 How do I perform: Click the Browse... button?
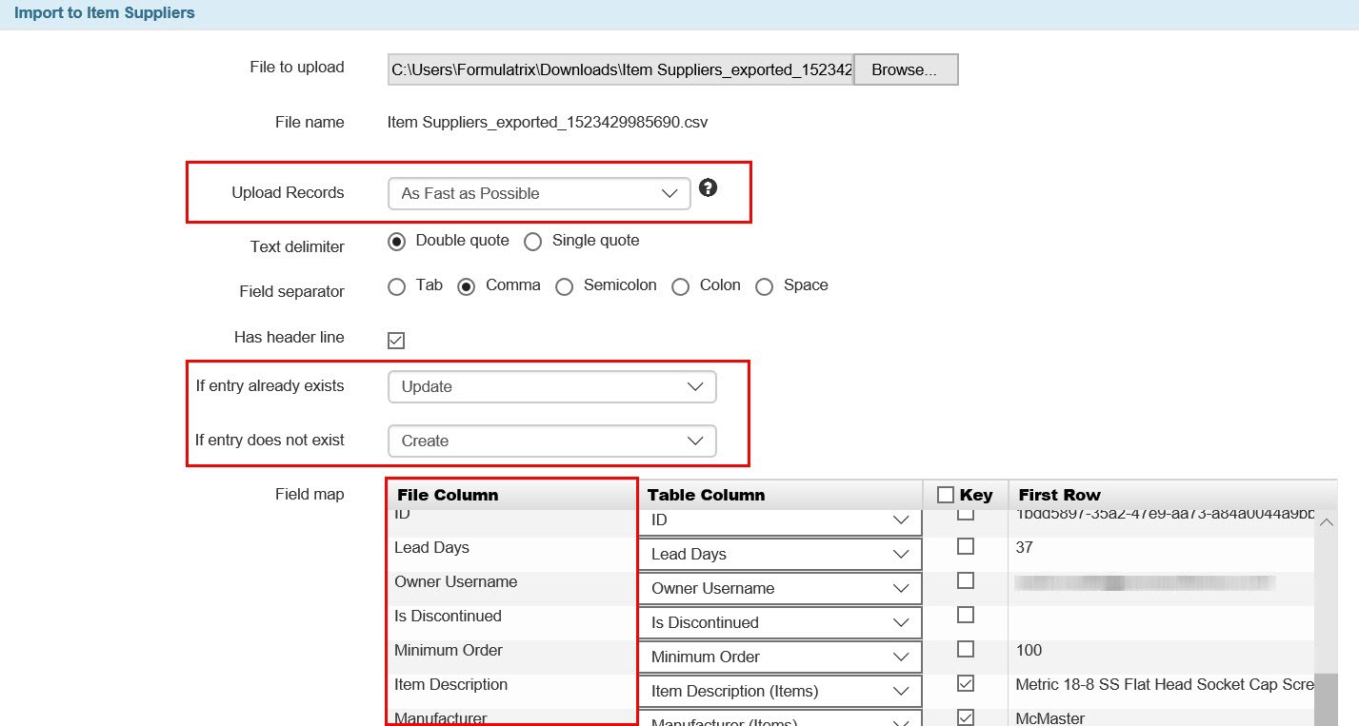pos(905,69)
